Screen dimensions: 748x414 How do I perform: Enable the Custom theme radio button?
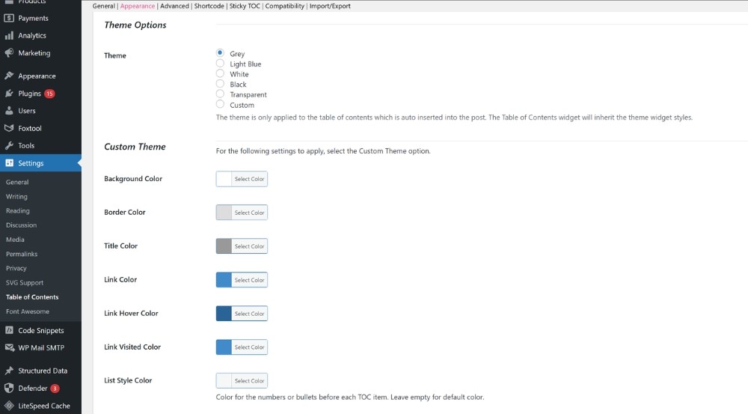point(220,104)
